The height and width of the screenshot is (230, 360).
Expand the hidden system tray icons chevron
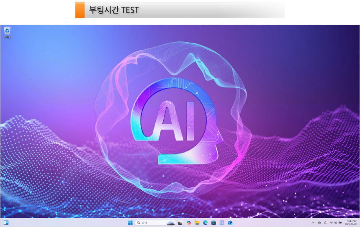(x=313, y=222)
